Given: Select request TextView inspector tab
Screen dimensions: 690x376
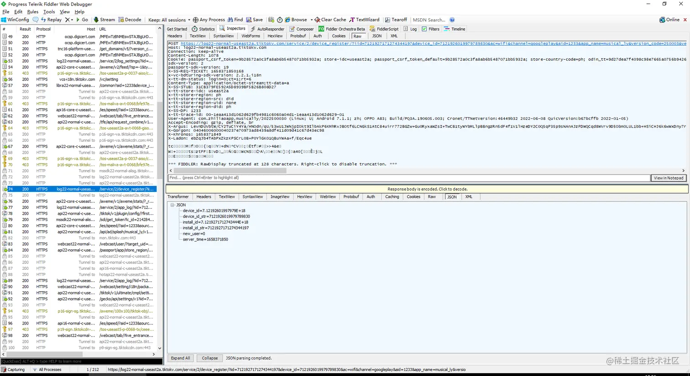Looking at the screenshot, I should coord(198,36).
